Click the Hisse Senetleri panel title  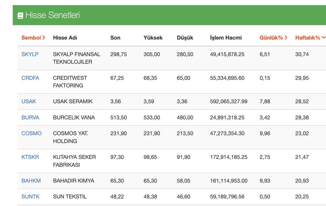point(53,15)
